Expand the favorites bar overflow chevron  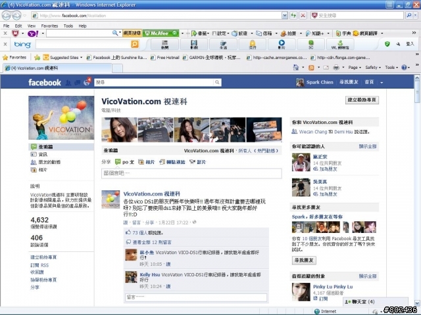point(417,54)
